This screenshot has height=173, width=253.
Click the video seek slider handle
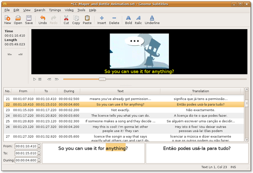(102, 79)
